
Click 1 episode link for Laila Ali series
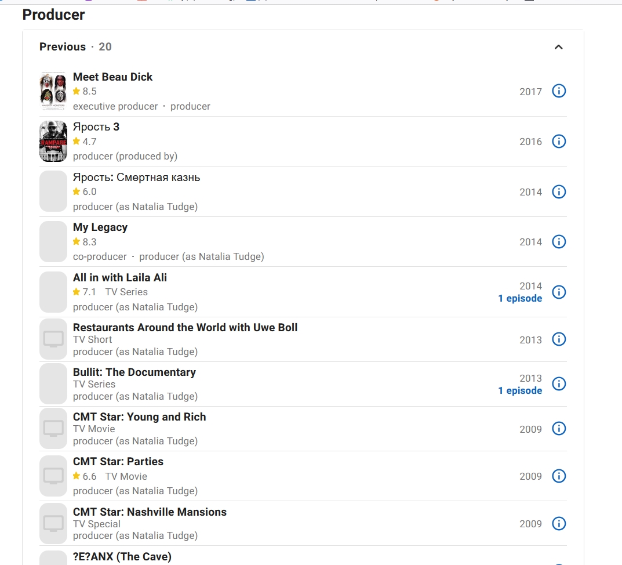point(520,299)
